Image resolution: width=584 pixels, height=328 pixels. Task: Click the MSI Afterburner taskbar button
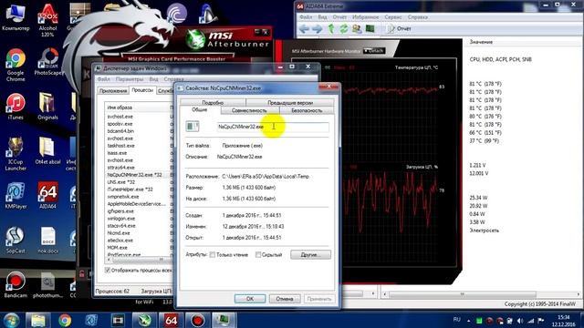click(x=144, y=320)
